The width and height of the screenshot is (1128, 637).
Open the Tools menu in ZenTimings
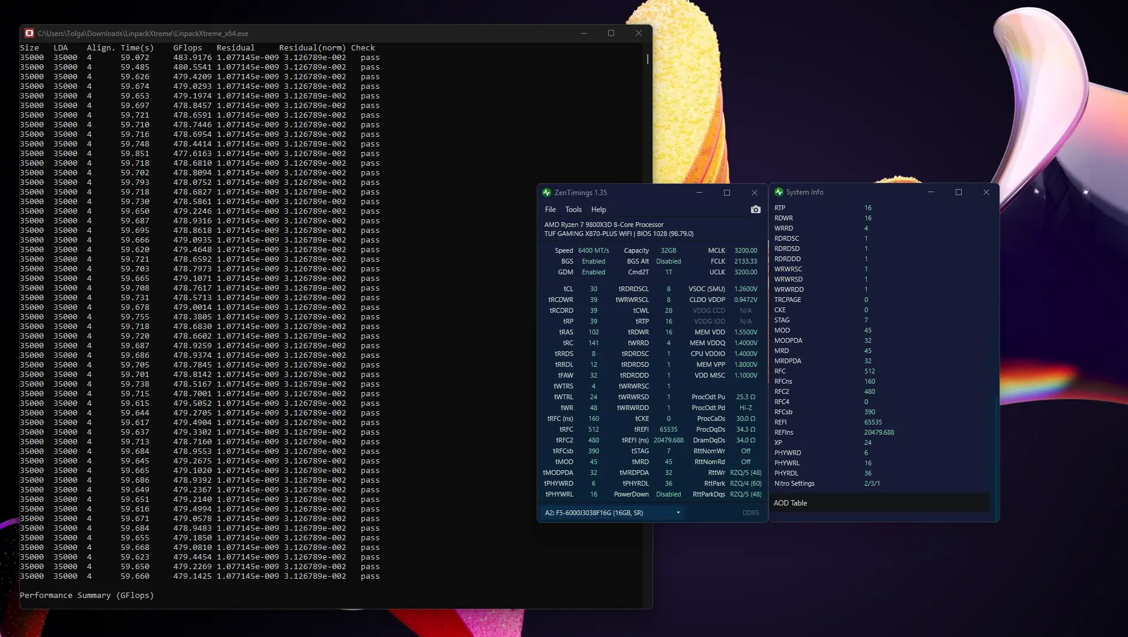tap(573, 210)
